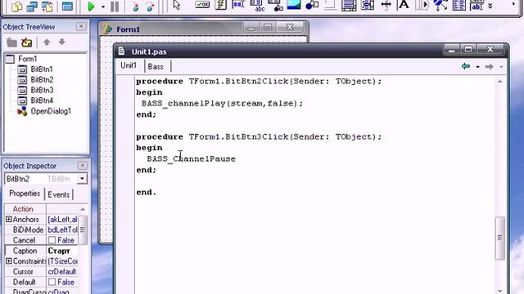This screenshot has height=294, width=524.
Task: Select the arrow pointer palette tool
Action: (x=177, y=6)
